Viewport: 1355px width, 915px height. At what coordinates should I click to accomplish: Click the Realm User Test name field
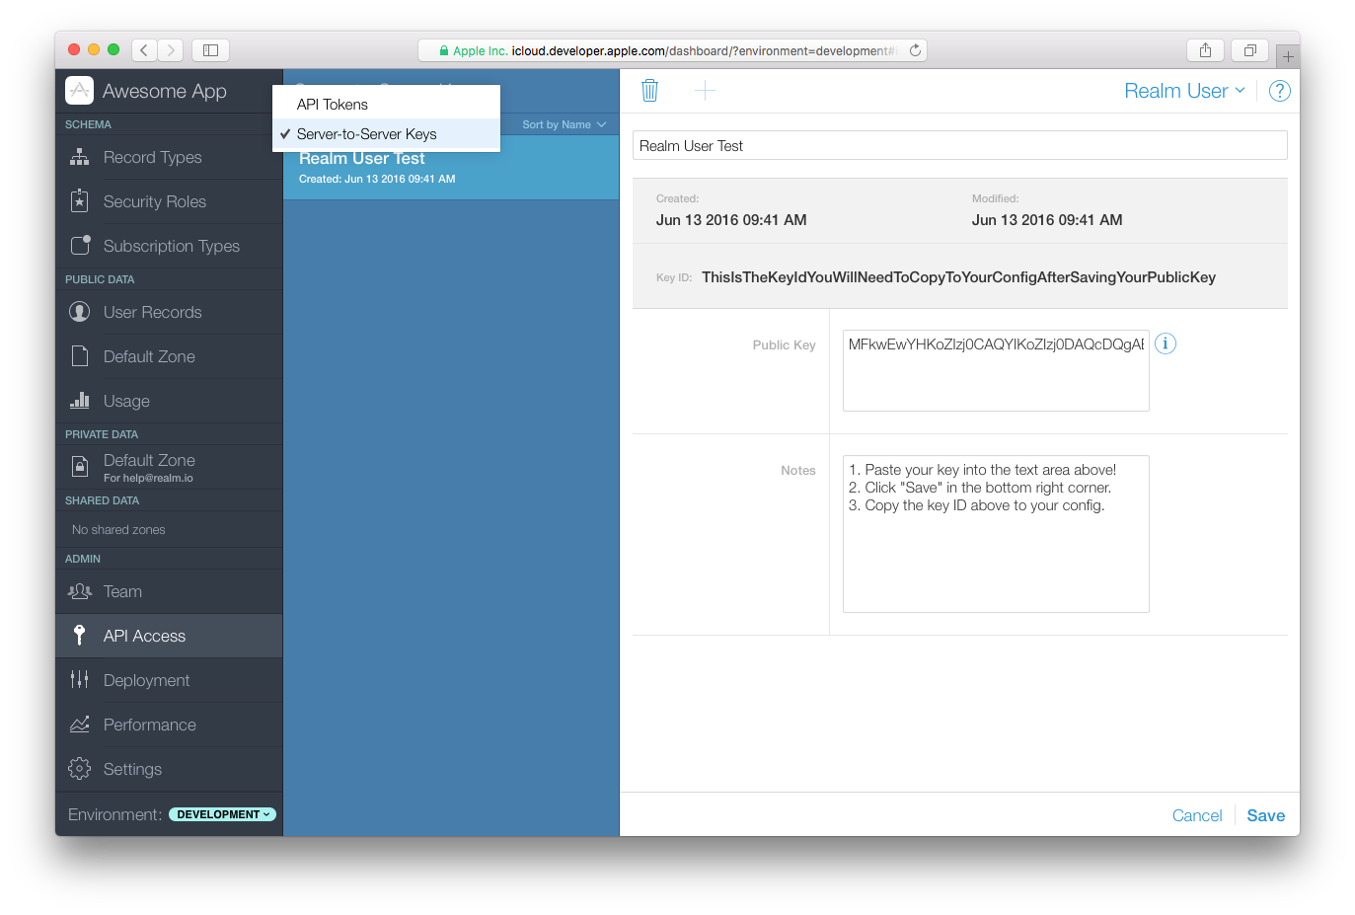(959, 145)
